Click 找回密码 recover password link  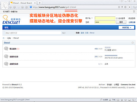132,18
